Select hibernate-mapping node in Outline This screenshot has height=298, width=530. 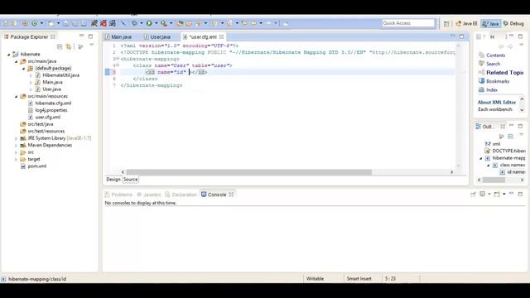pyautogui.click(x=508, y=158)
